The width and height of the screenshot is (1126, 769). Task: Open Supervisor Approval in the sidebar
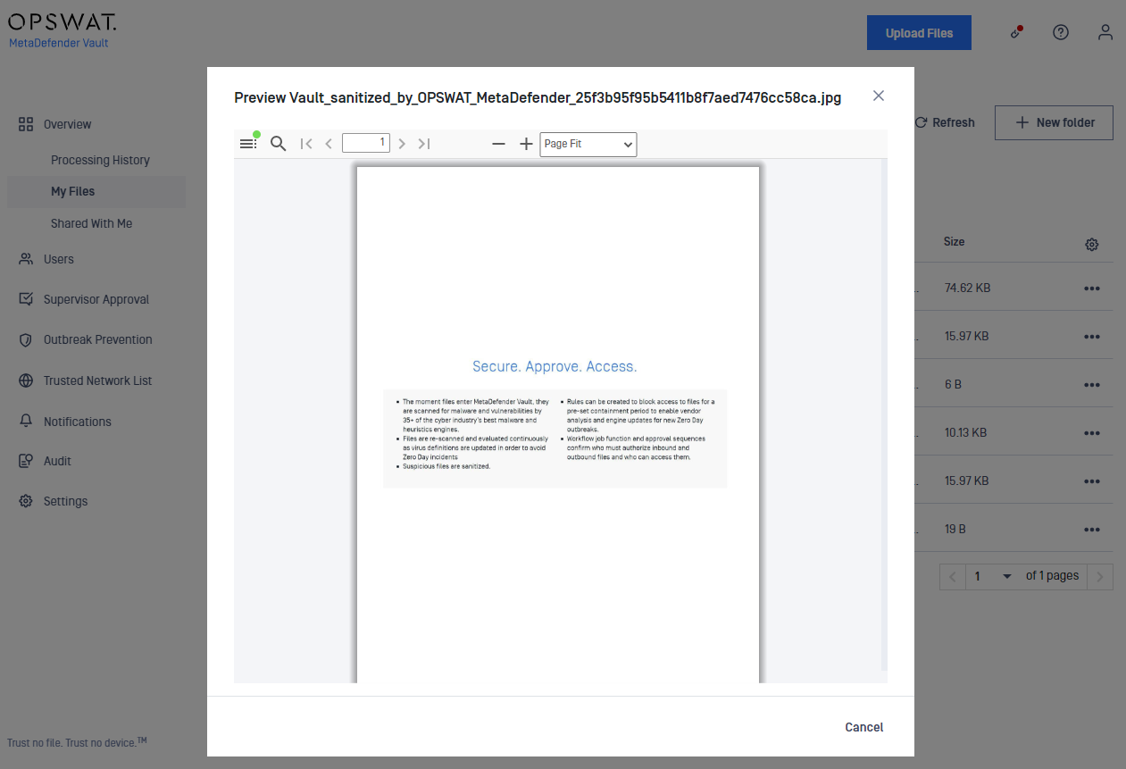(96, 299)
